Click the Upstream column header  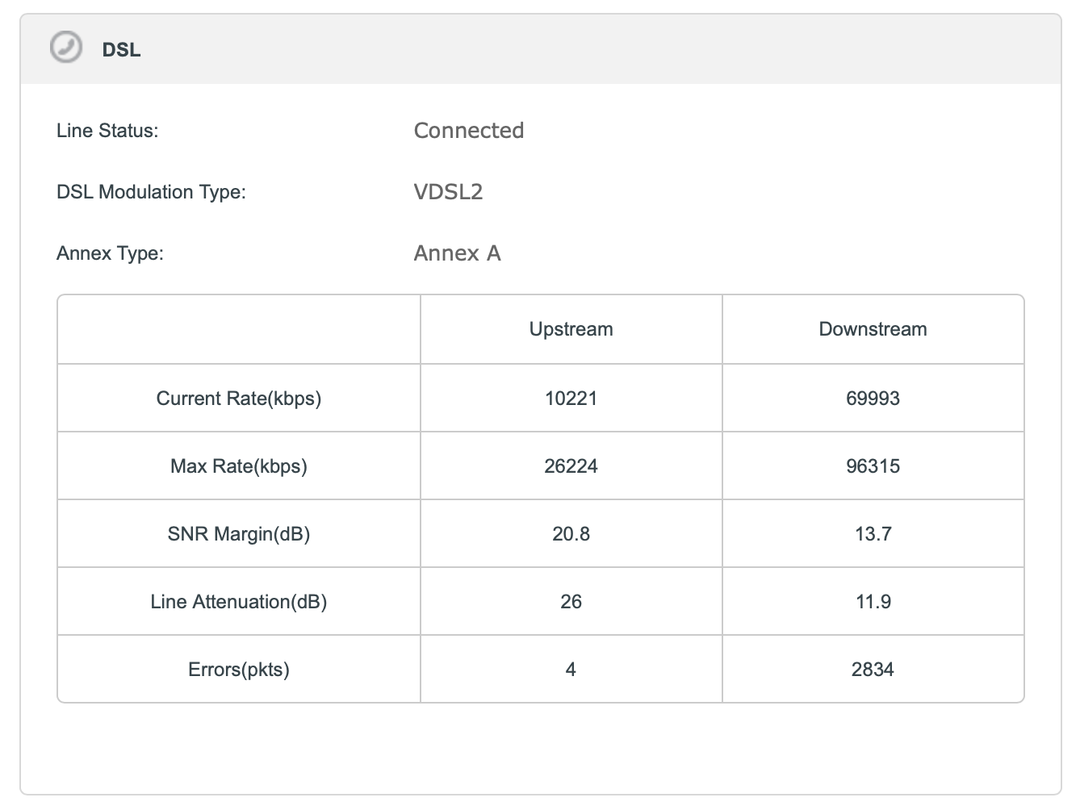point(571,329)
